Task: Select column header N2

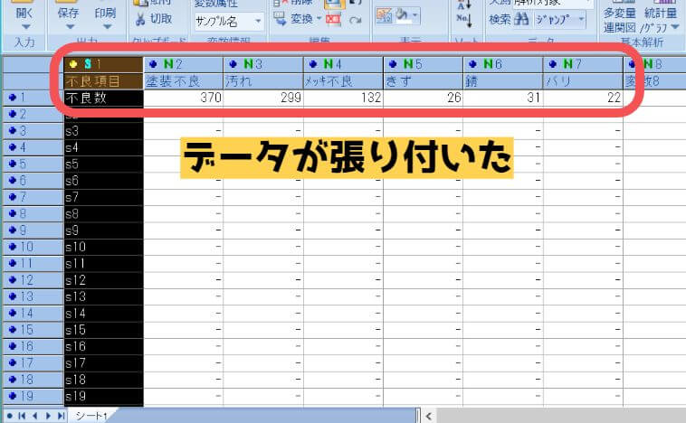Action: (184, 64)
